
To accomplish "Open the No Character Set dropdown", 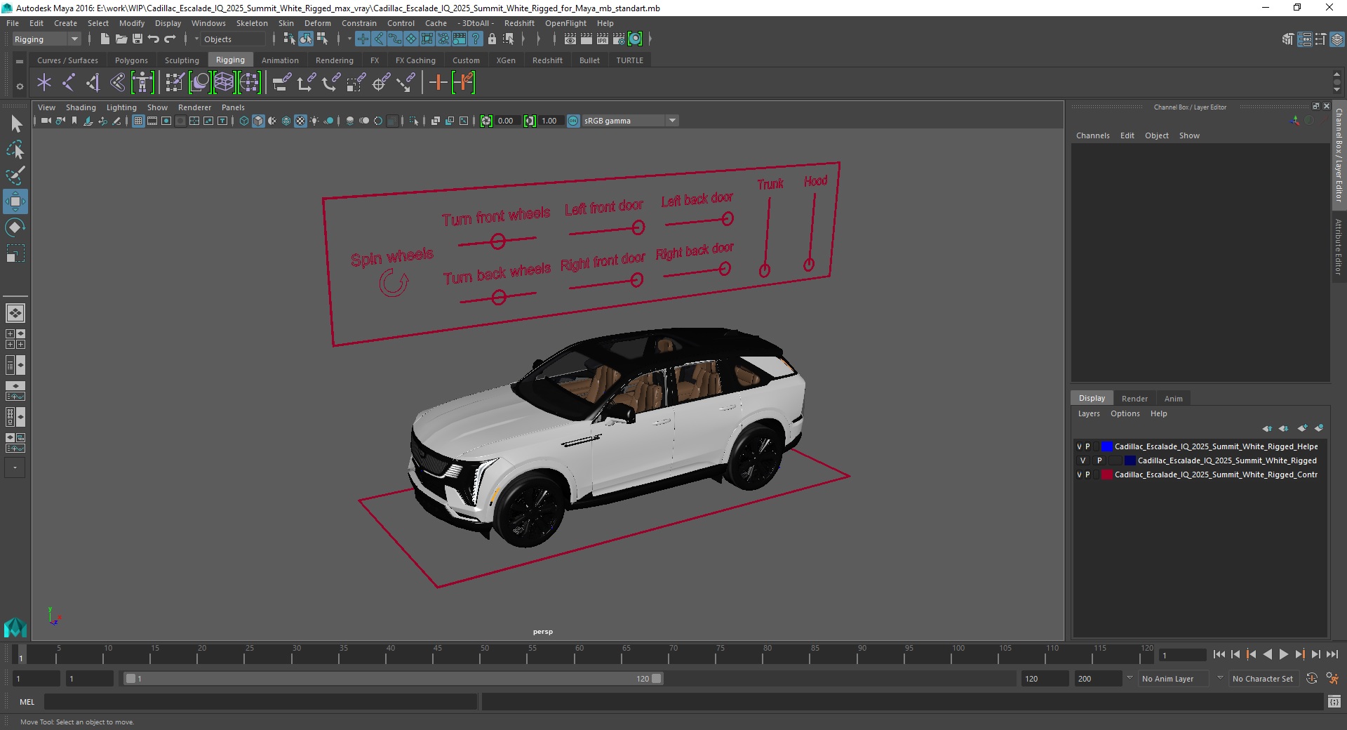I will 1263,679.
